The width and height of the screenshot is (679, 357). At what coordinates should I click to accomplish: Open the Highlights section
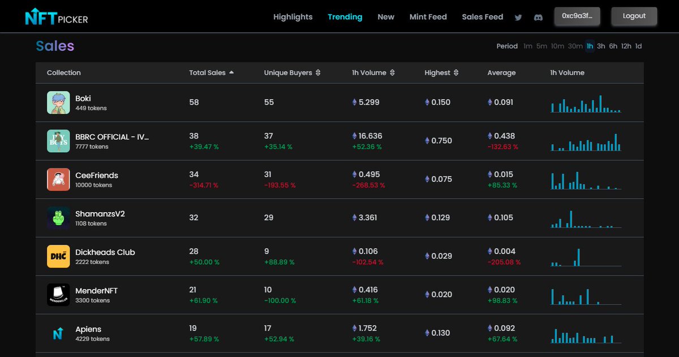(293, 17)
